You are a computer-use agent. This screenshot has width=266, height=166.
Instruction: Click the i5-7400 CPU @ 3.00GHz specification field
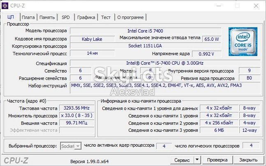click(x=165, y=63)
